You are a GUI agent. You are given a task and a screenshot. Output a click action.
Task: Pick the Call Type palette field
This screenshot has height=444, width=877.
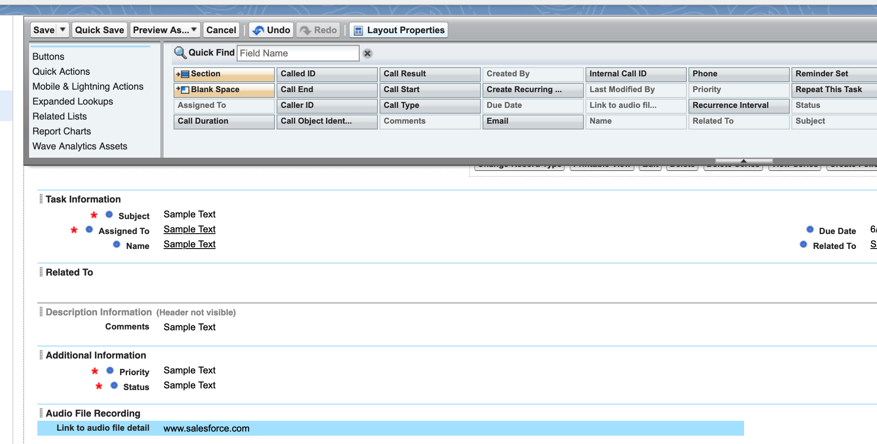coord(430,105)
